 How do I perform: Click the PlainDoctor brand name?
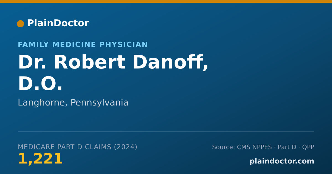coord(58,23)
